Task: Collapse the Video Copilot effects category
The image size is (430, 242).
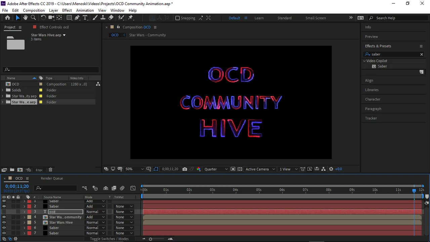Action: click(x=364, y=61)
